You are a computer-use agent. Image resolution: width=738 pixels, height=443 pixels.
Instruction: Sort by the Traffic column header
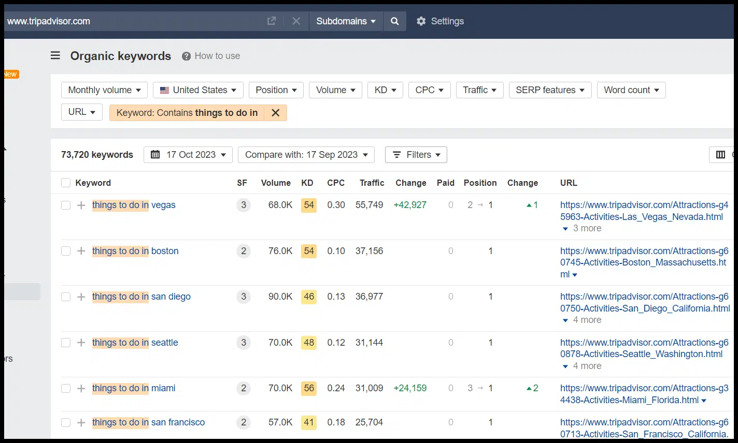(x=372, y=183)
